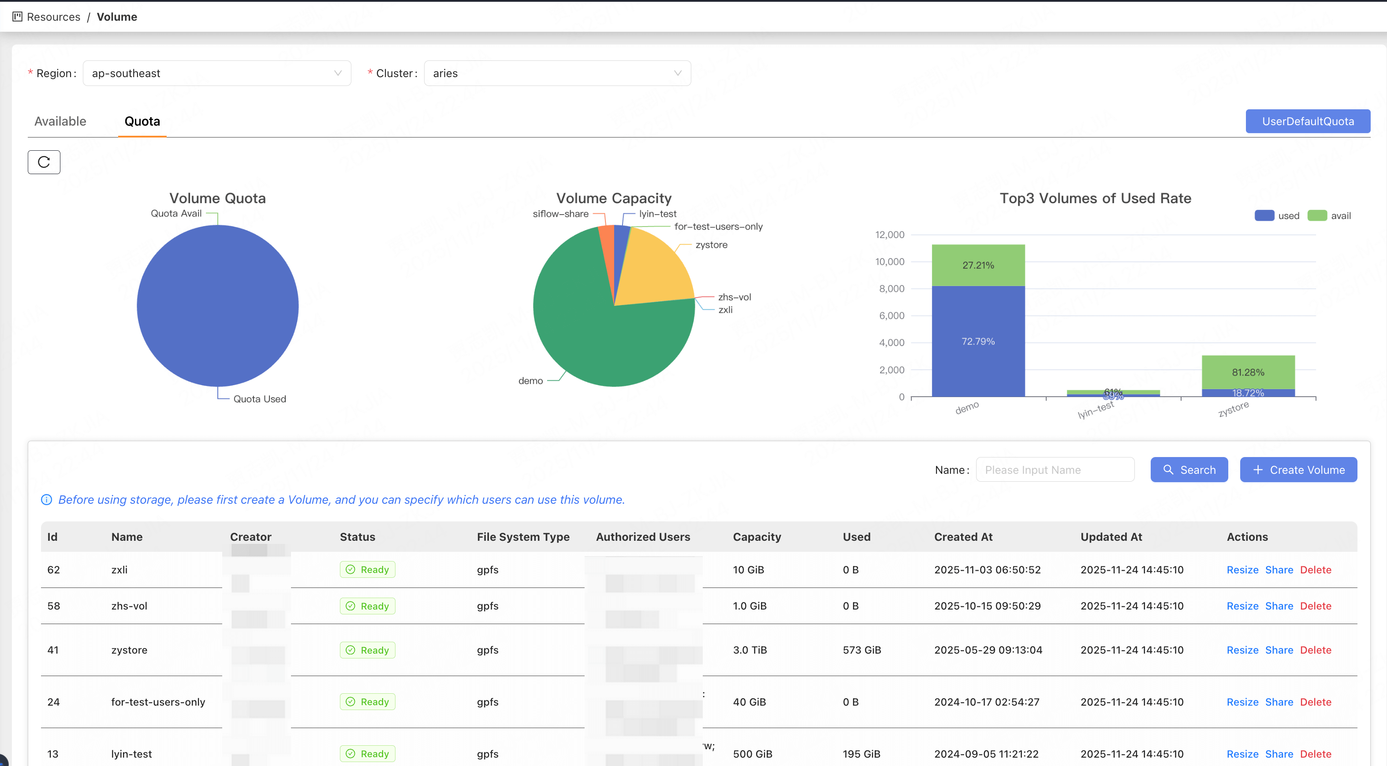The image size is (1387, 766).
Task: Click the Ready status badge for zxli
Action: click(x=367, y=569)
